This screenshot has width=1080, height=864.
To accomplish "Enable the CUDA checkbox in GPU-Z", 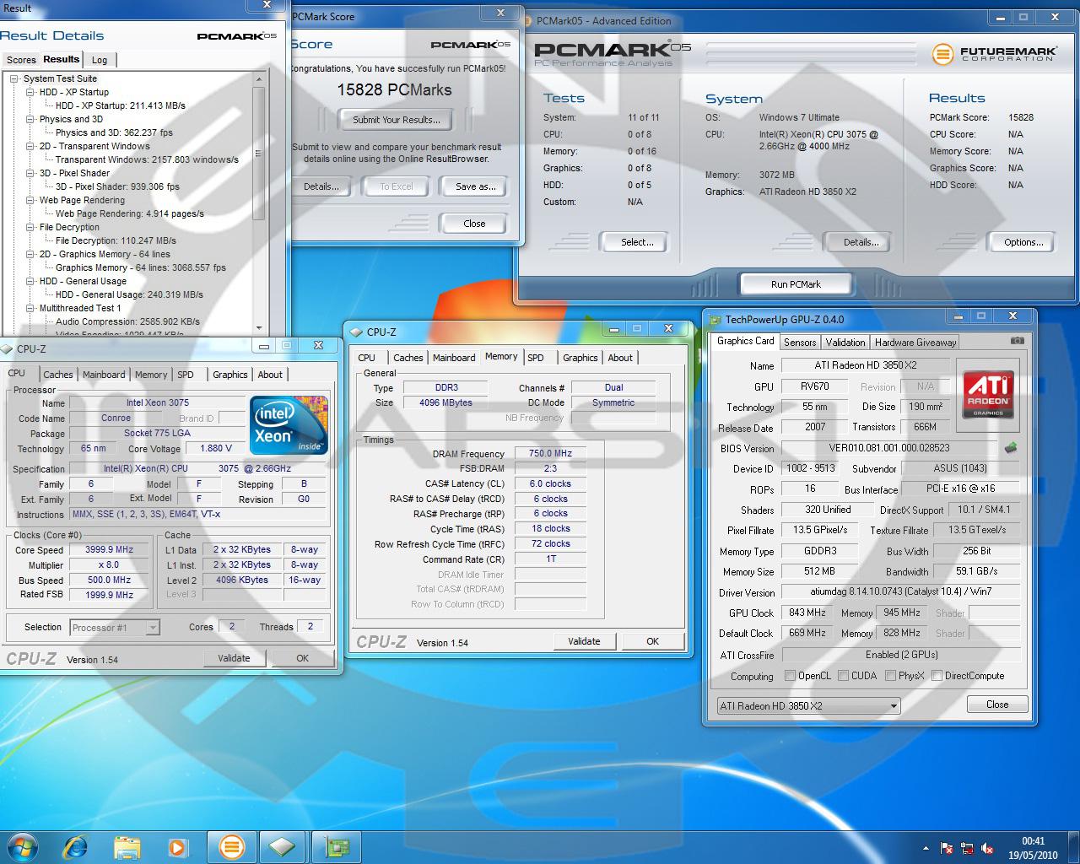I will click(x=843, y=675).
